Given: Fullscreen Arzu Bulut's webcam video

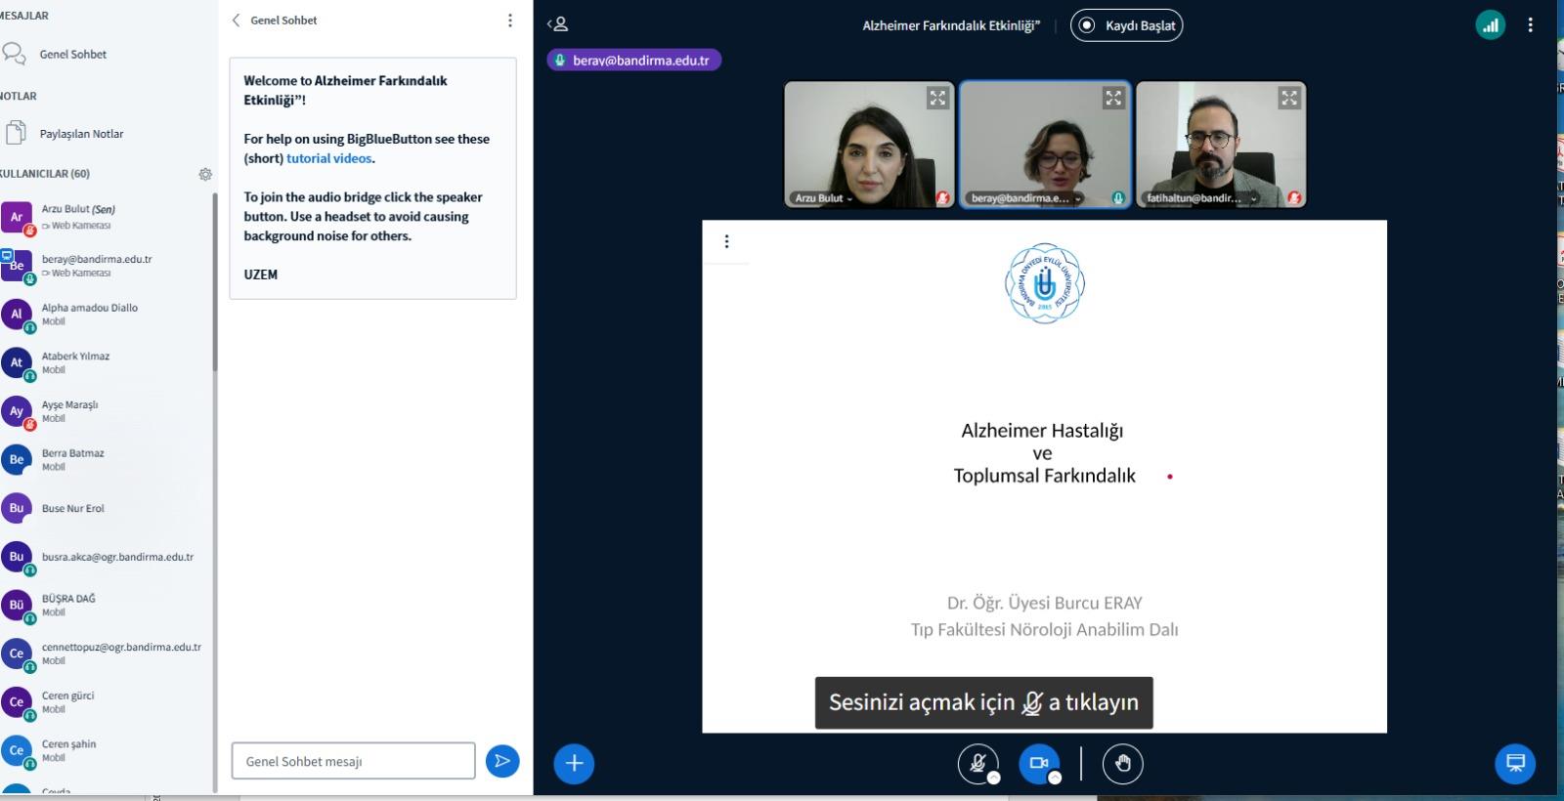Looking at the screenshot, I should click(x=937, y=98).
